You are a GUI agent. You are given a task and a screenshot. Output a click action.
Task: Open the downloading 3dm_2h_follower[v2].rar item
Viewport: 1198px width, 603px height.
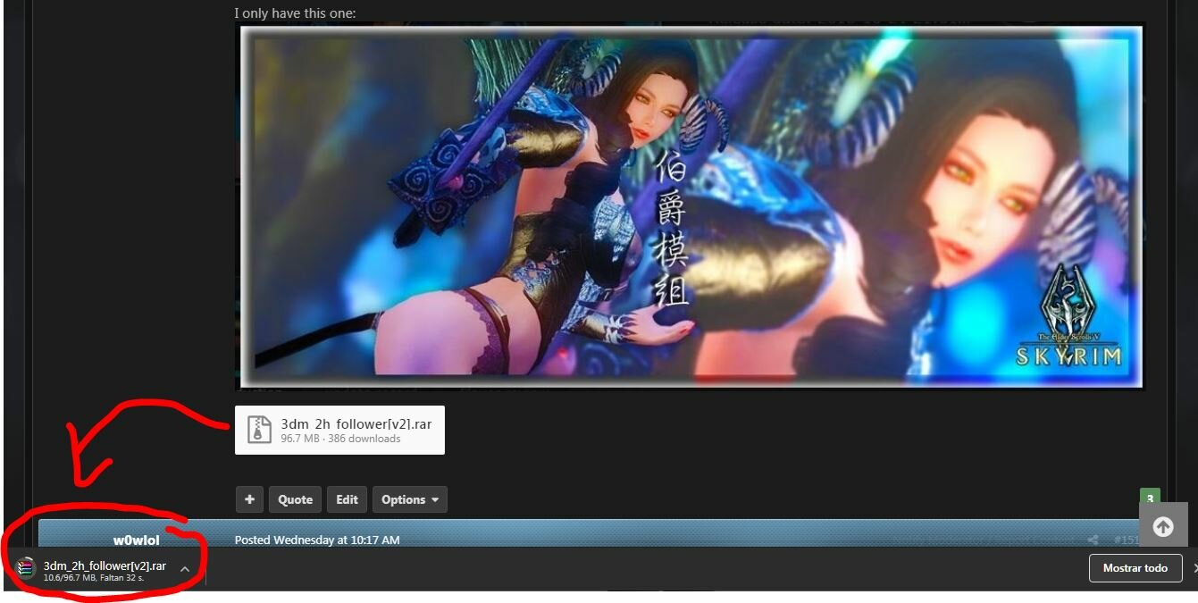[105, 570]
